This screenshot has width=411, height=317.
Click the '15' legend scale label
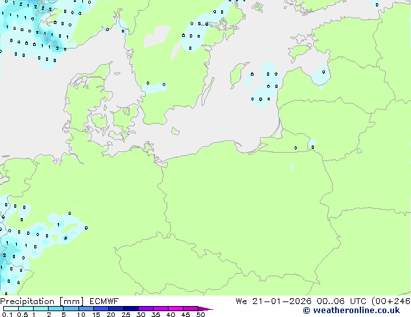[x=96, y=314]
